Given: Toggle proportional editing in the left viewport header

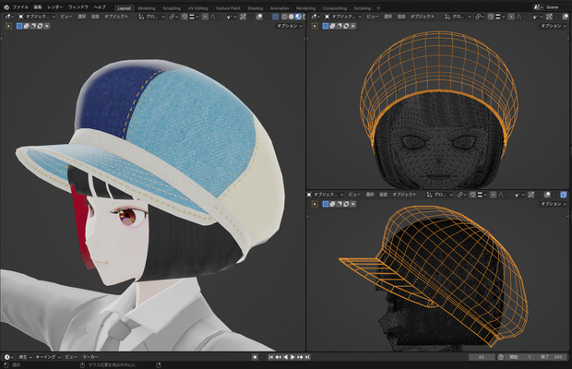Looking at the screenshot, I should tap(205, 17).
